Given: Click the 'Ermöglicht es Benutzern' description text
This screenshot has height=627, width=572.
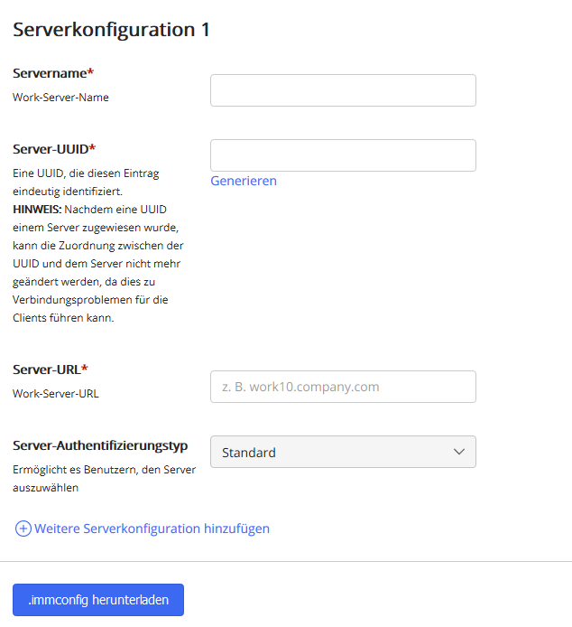Looking at the screenshot, I should (99, 470).
